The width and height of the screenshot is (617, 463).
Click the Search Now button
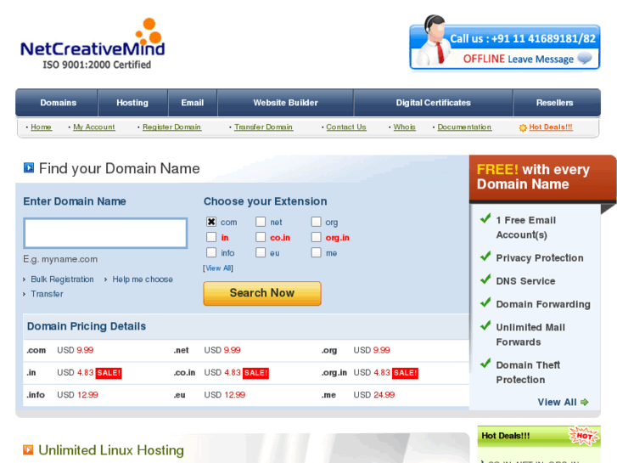[262, 293]
